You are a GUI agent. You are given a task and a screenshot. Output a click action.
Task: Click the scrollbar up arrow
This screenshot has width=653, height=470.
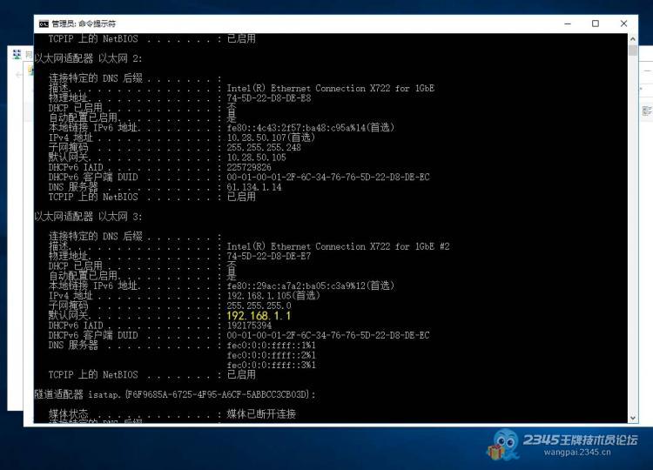633,38
